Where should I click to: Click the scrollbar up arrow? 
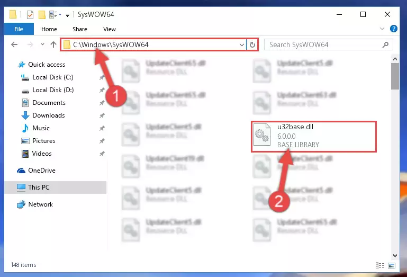pos(395,59)
